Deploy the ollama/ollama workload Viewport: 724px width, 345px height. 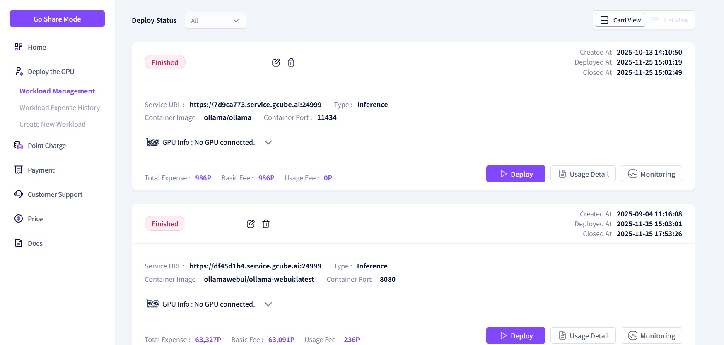[x=516, y=174]
